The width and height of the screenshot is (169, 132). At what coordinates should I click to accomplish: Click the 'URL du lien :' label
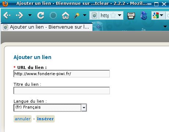click(x=32, y=67)
